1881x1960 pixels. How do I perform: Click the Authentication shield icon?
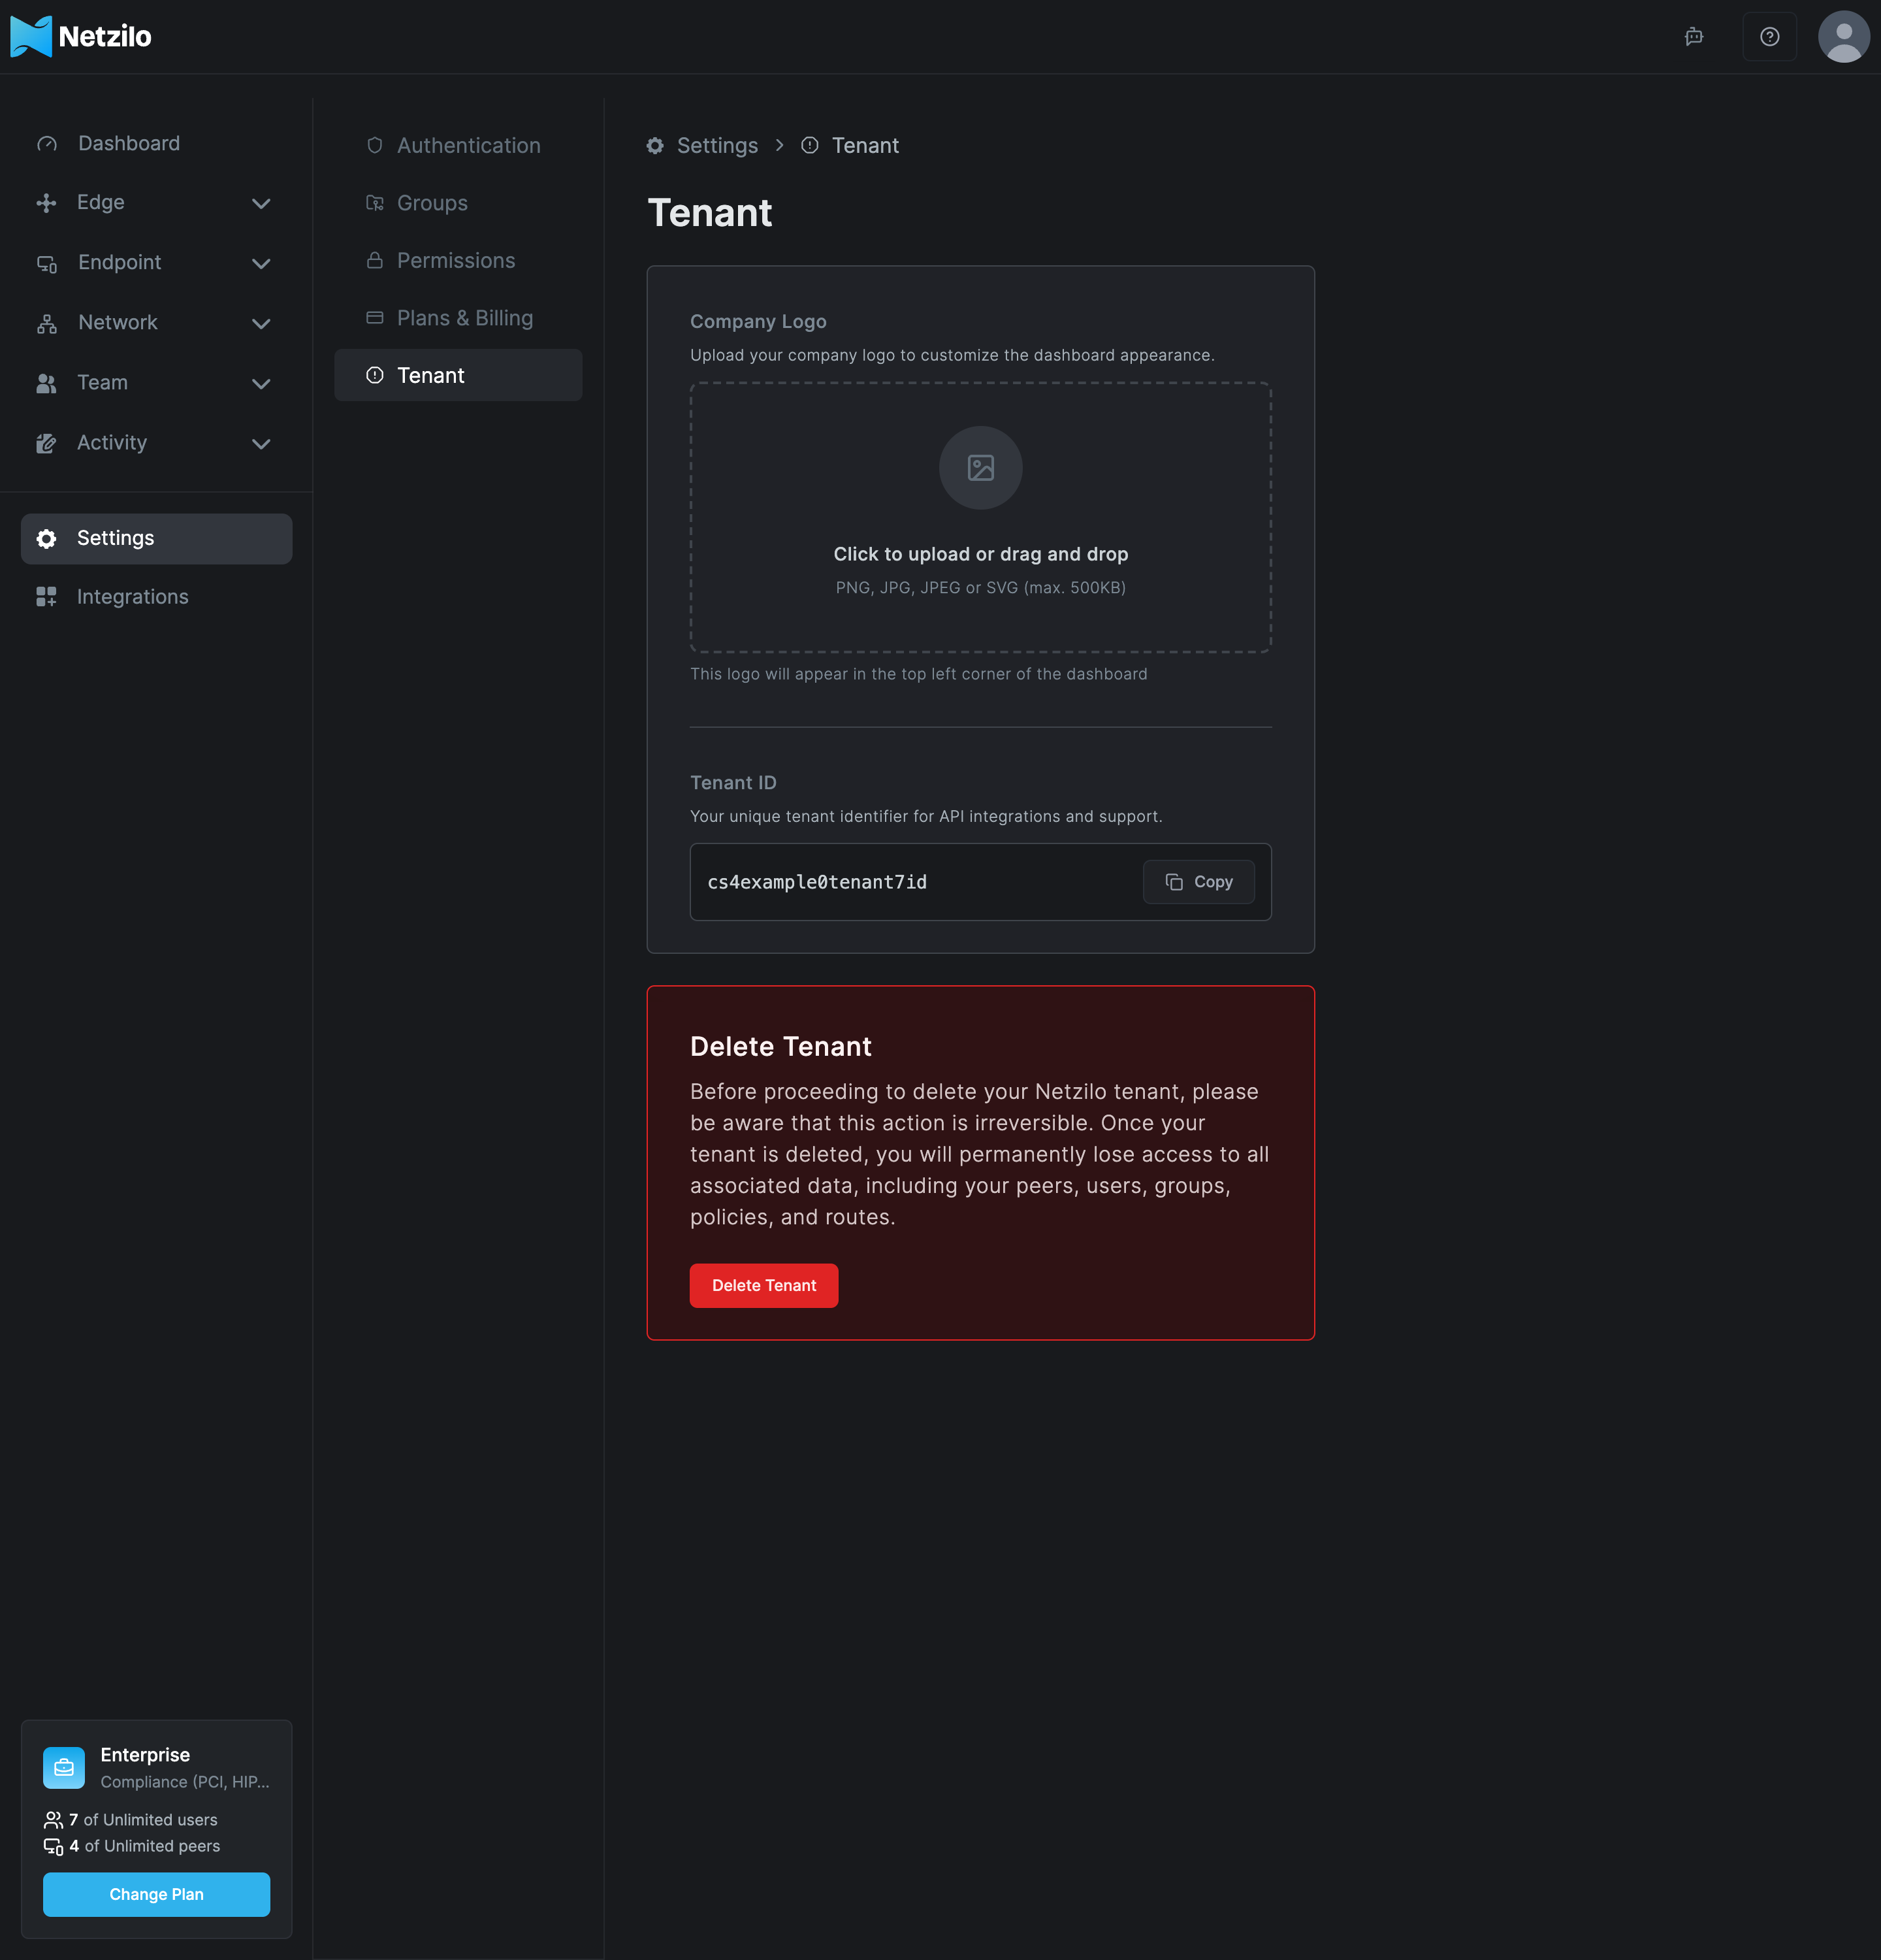click(375, 145)
